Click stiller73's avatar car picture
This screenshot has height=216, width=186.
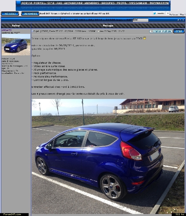coord(16,45)
